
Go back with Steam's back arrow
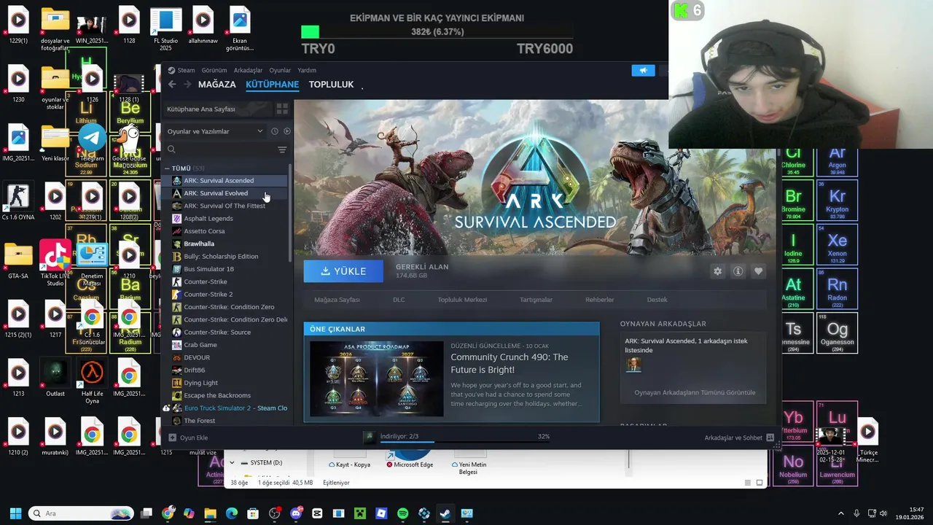[172, 85]
